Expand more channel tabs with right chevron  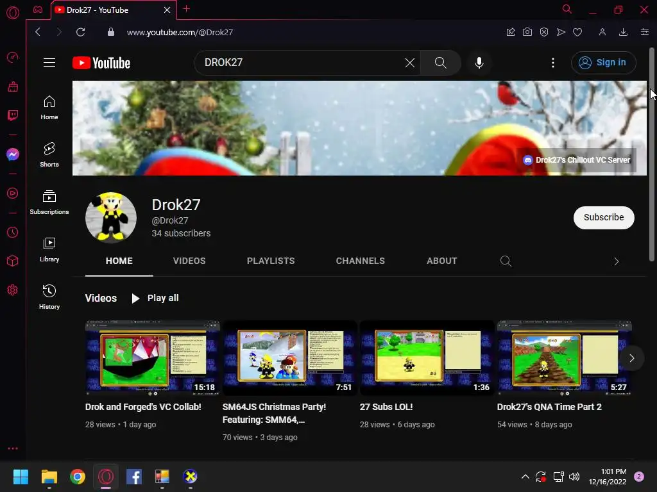[617, 261]
